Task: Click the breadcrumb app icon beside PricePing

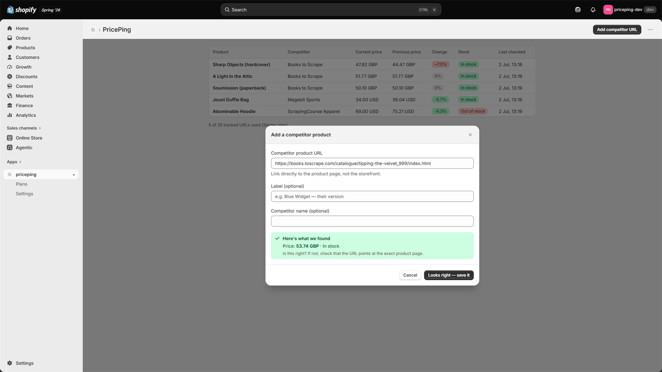Action: pos(93,30)
